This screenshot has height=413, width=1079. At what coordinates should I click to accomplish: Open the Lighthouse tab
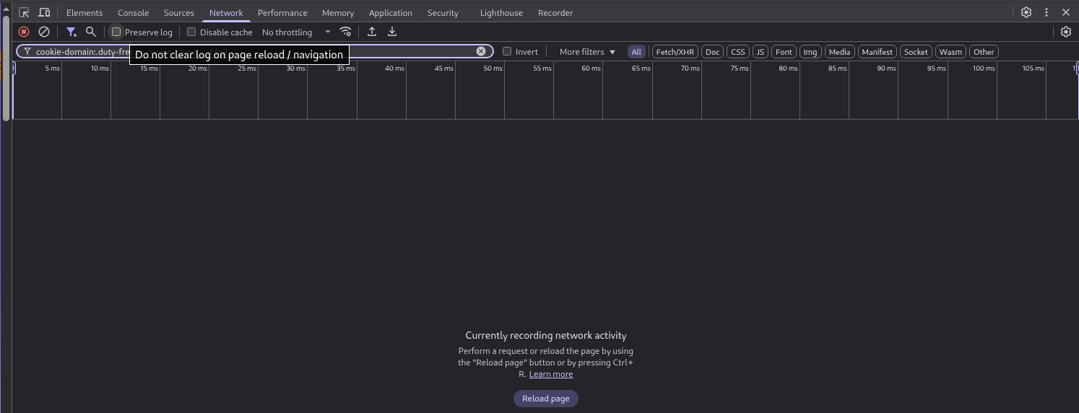[x=501, y=13]
